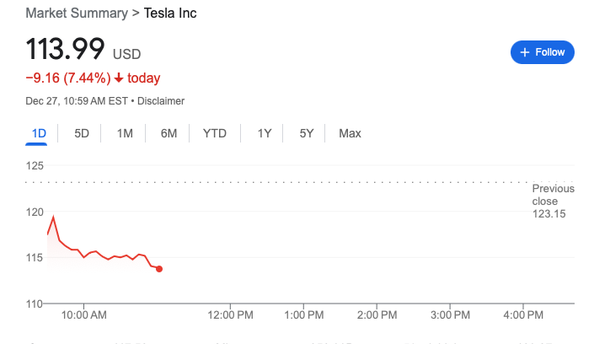
Task: Click the 4:00 PM axis marker
Action: 523,314
